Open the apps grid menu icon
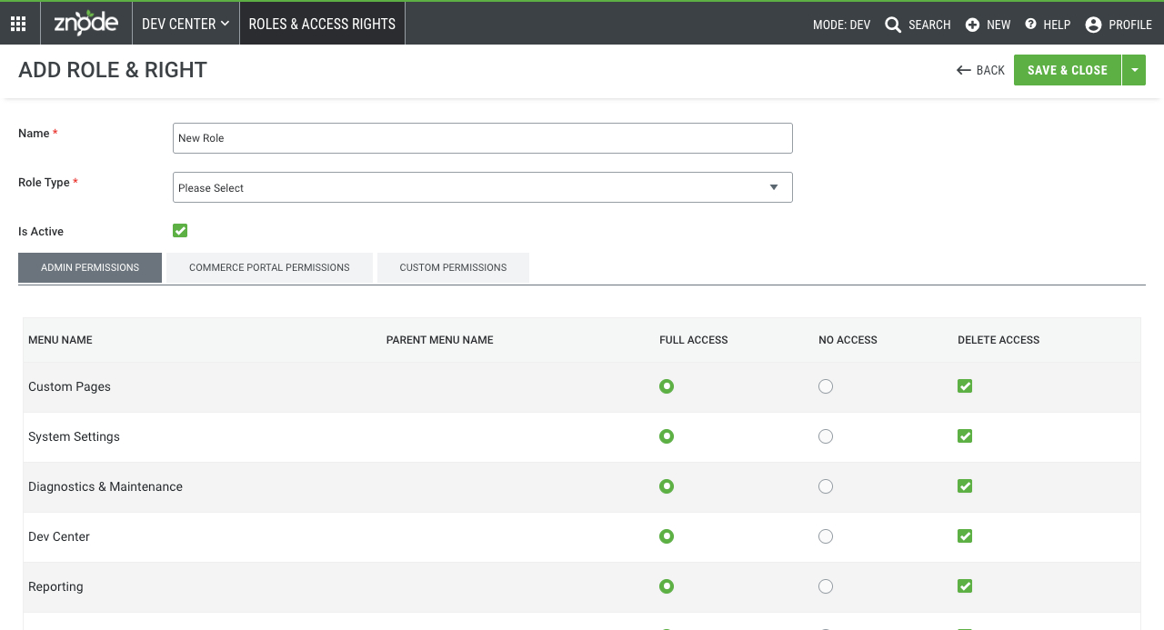This screenshot has height=630, width=1164. coord(18,24)
